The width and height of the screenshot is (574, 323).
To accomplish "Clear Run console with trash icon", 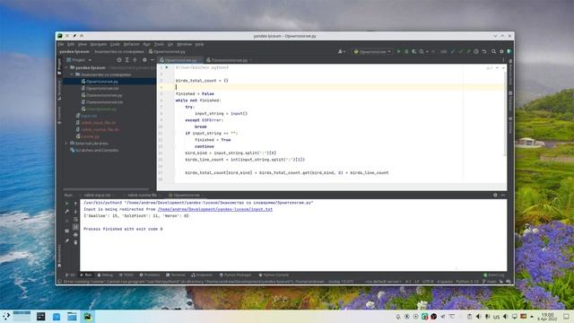I will coord(75,242).
